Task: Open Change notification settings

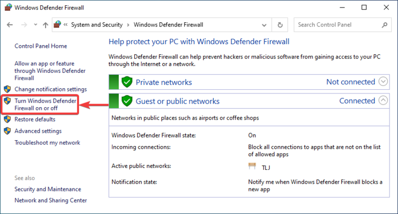Action: click(x=50, y=89)
